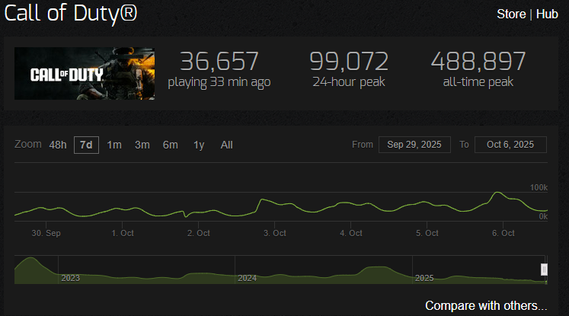Select the 48h zoom range
This screenshot has height=316, width=569.
tap(58, 145)
